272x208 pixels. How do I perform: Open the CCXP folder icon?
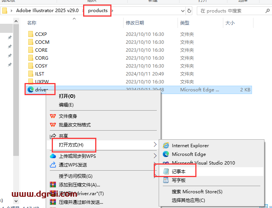(x=31, y=34)
